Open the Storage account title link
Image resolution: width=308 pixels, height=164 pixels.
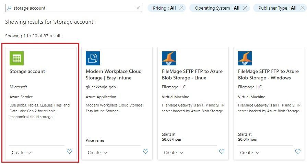click(27, 71)
